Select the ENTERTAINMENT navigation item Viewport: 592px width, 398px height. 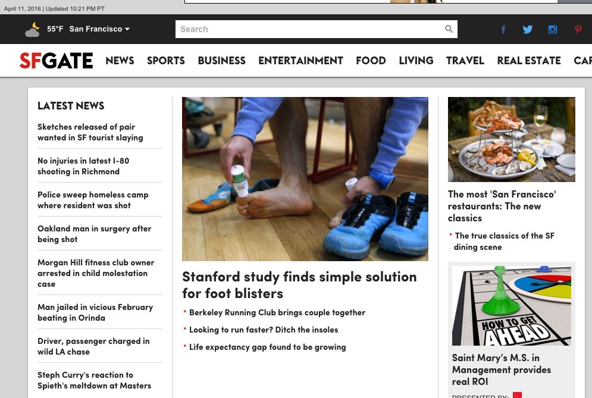[300, 61]
